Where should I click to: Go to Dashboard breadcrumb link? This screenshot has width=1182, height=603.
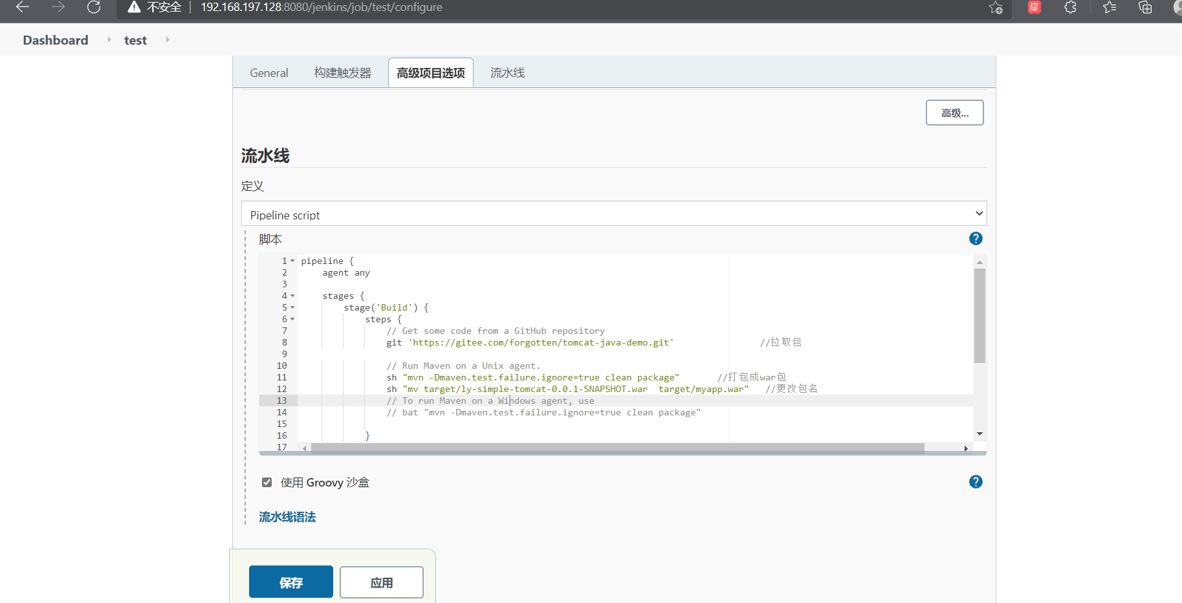(56, 40)
